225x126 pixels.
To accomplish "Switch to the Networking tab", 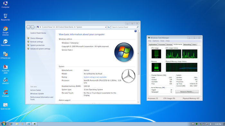I will pyautogui.click(x=187, y=44).
